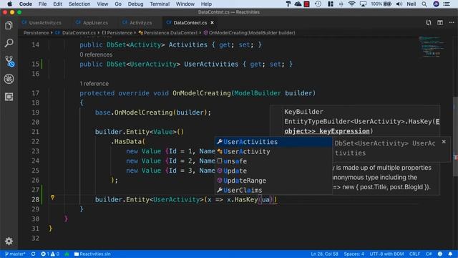
Task: Close the DataContext.cs tab
Action: (213, 22)
